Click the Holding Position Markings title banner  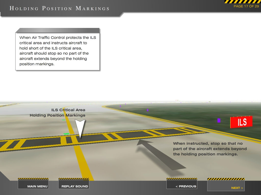60,8
